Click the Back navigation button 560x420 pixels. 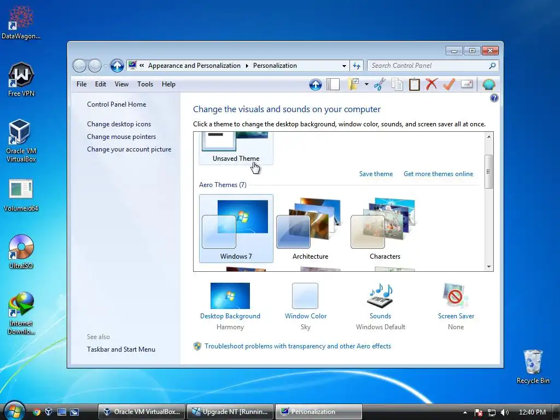tap(79, 66)
